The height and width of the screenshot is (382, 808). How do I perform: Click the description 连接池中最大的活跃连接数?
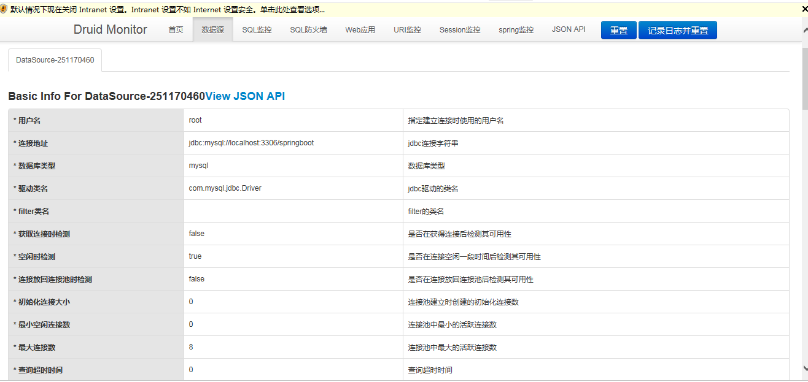[452, 348]
